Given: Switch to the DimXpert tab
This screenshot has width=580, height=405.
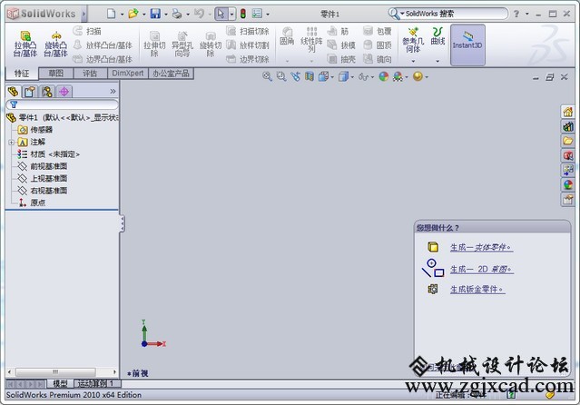Looking at the screenshot, I should 128,74.
